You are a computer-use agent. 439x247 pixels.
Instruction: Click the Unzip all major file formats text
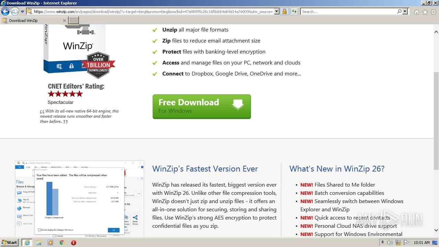pyautogui.click(x=195, y=30)
